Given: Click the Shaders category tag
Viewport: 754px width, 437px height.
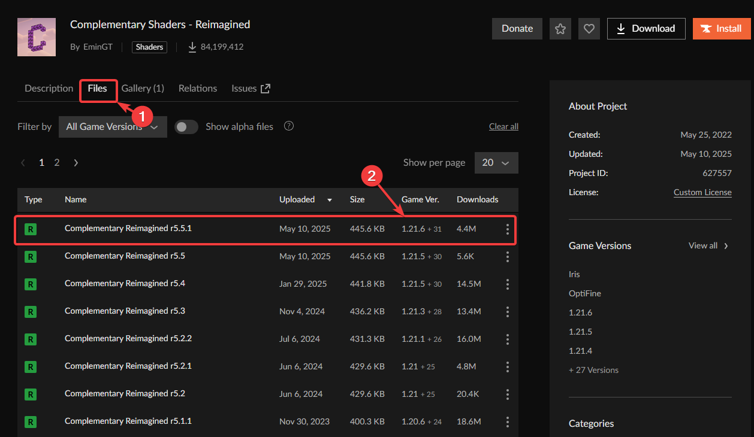Looking at the screenshot, I should point(150,47).
